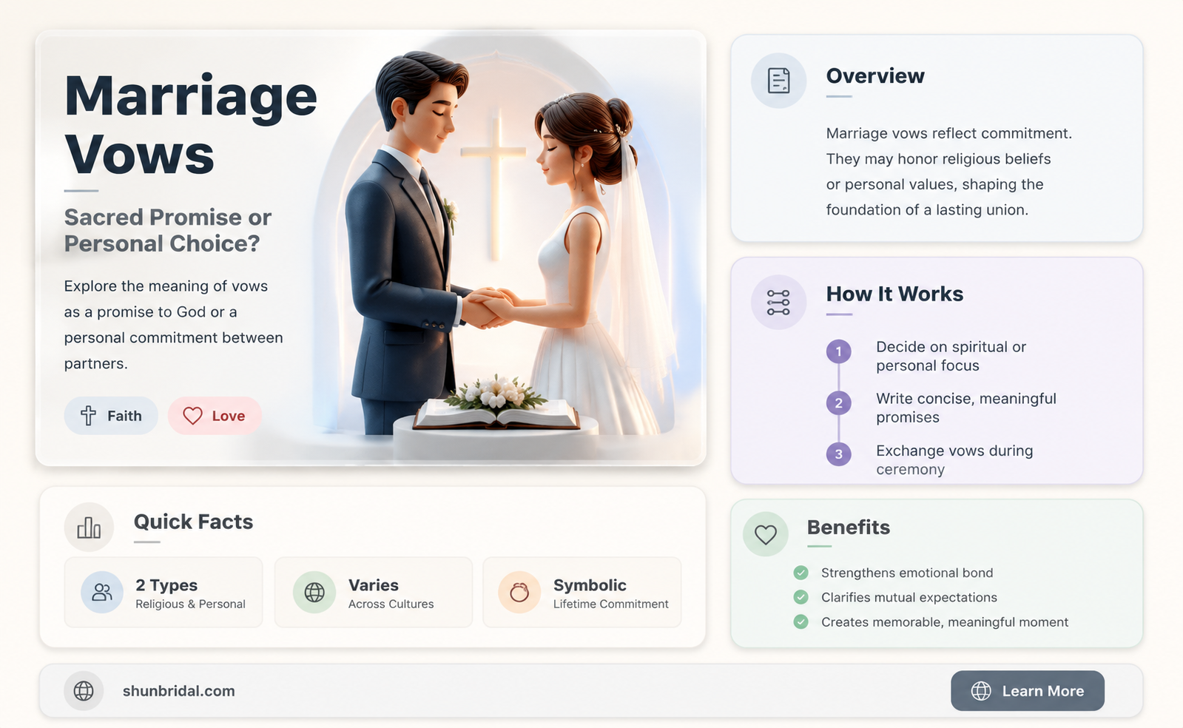Select step 1 circle in How It Works

coord(838,351)
